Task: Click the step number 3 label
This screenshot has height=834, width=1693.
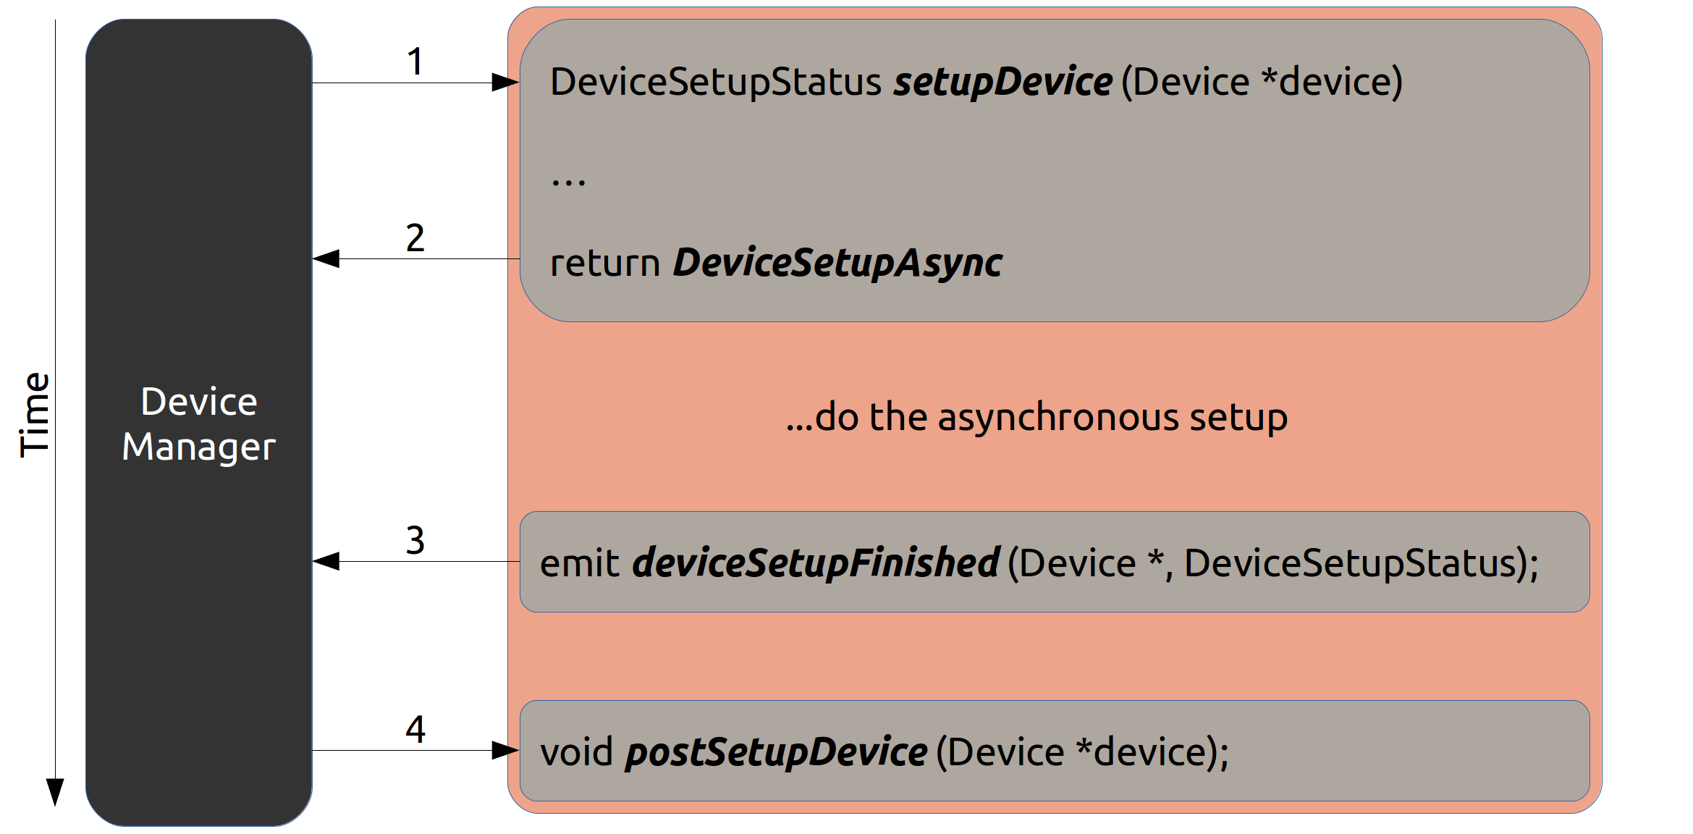Action: coord(415,541)
